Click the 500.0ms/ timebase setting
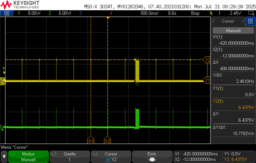The height and width of the screenshot is (163, 256). coord(149,13)
